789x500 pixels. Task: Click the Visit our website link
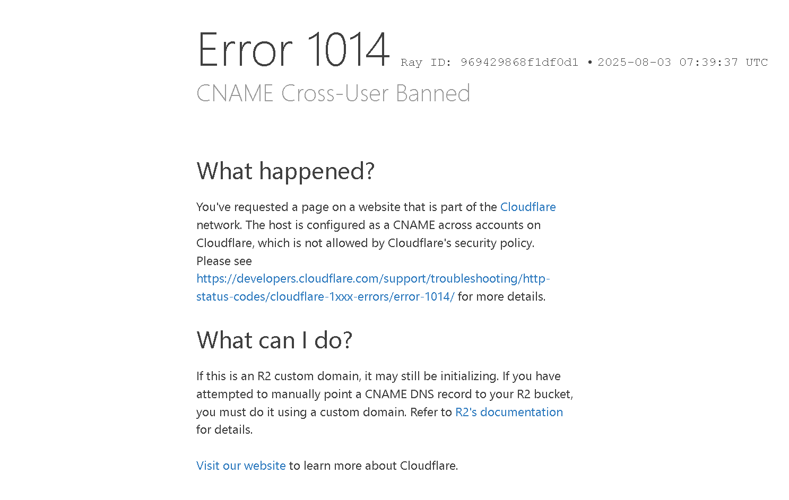241,466
